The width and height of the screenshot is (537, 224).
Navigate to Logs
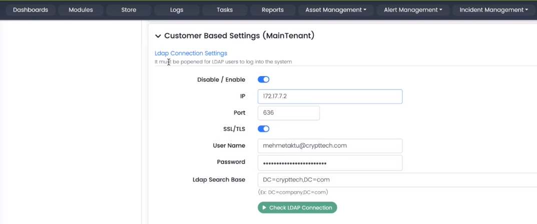point(176,10)
